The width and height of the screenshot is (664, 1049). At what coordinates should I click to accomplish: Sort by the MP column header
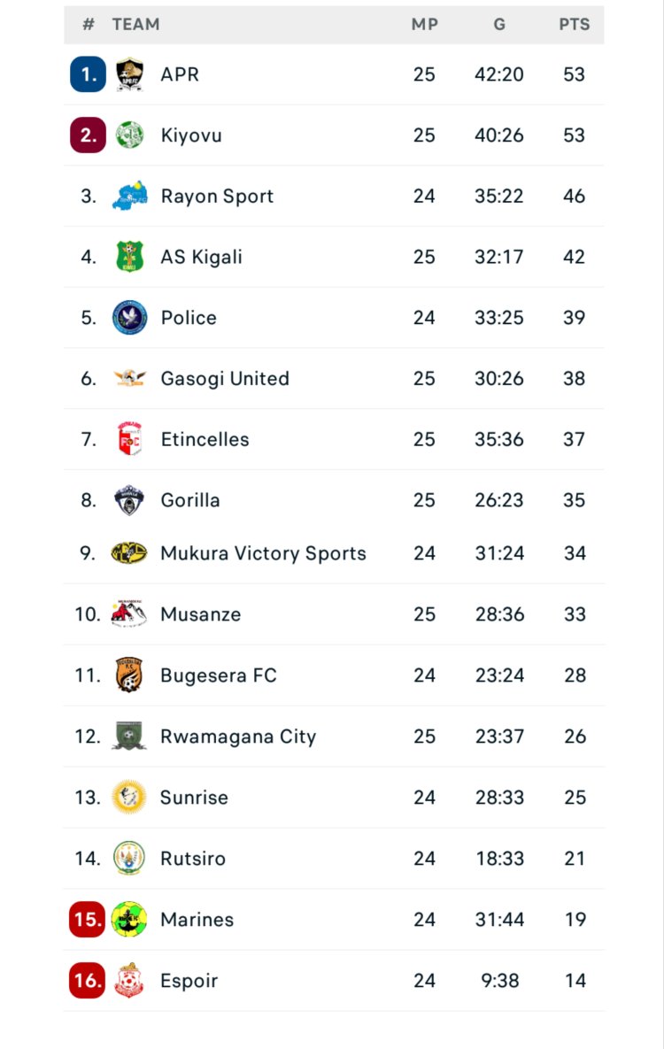click(425, 25)
